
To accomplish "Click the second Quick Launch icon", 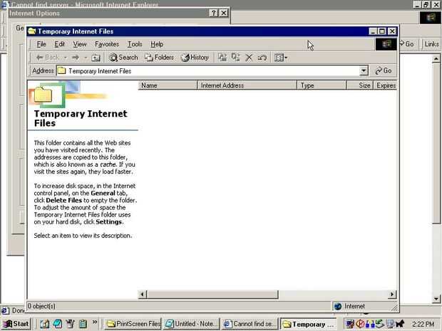I will click(x=58, y=324).
